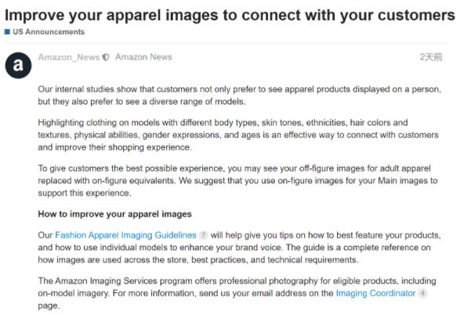The image size is (460, 315).
Task: Click the word 'Our' before Fashion Apparel link
Action: point(45,235)
